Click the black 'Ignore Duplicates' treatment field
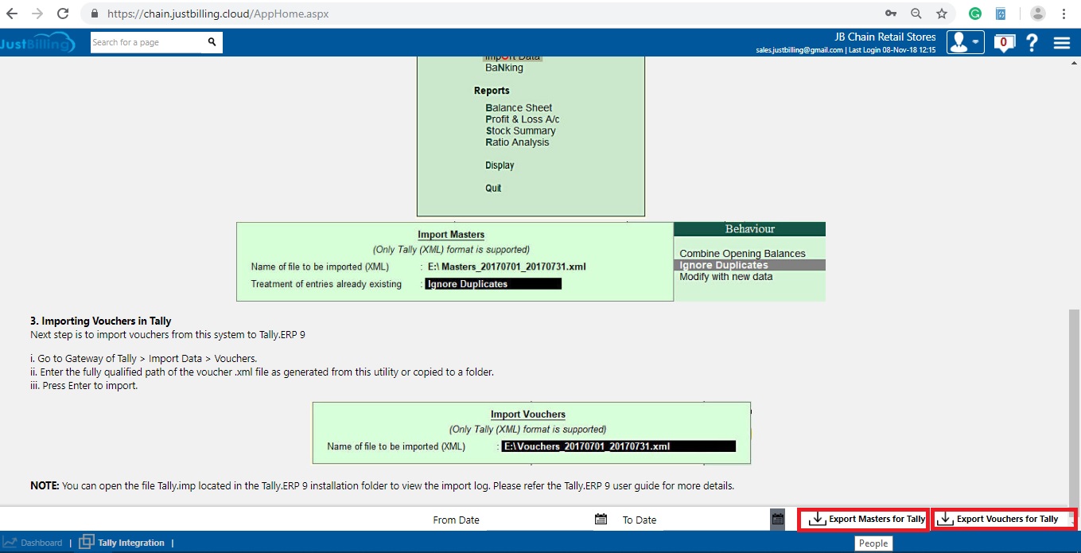Viewport: 1081px width, 553px height. 493,284
